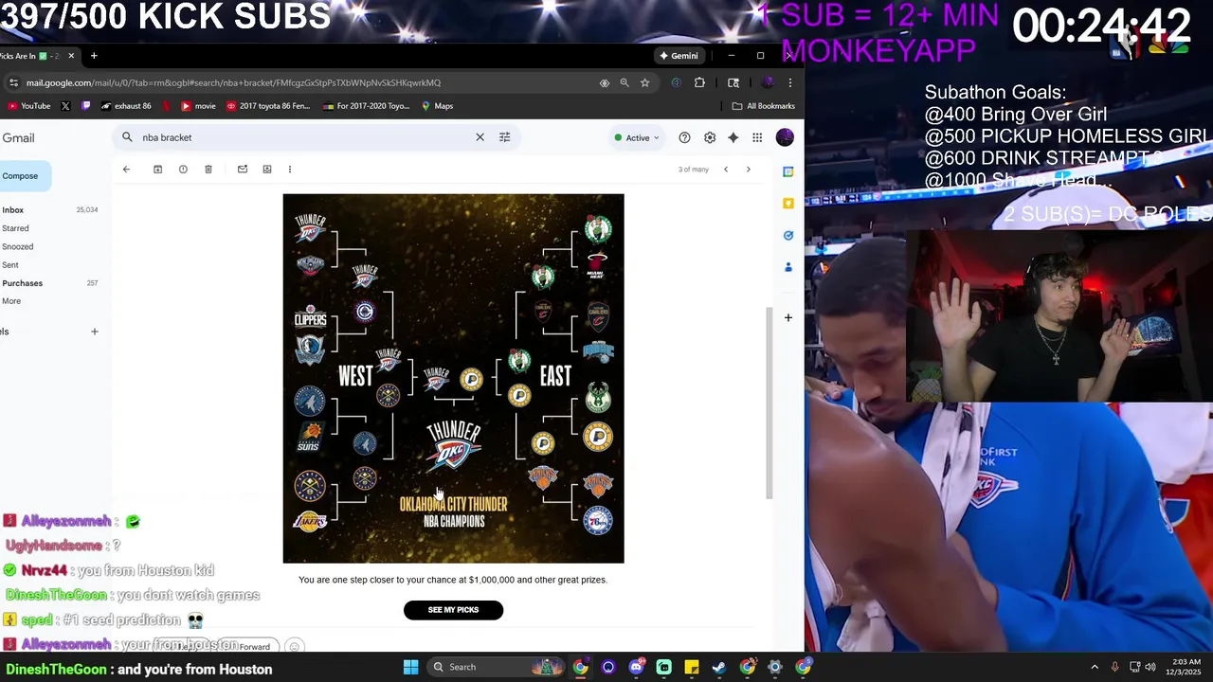Open the Google apps grid
The width and height of the screenshot is (1213, 682).
pyautogui.click(x=757, y=137)
